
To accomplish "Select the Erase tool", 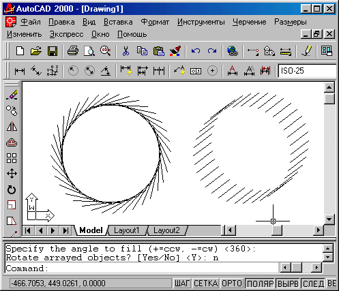I will point(12,95).
